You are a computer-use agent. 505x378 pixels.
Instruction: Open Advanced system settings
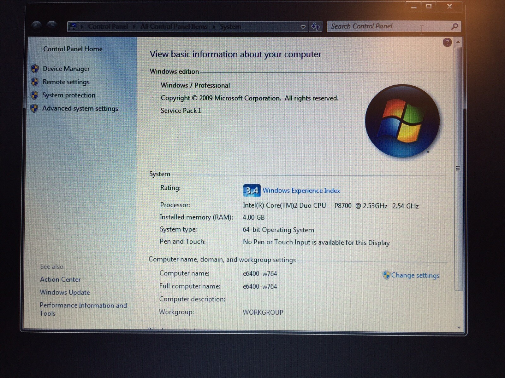(x=80, y=108)
